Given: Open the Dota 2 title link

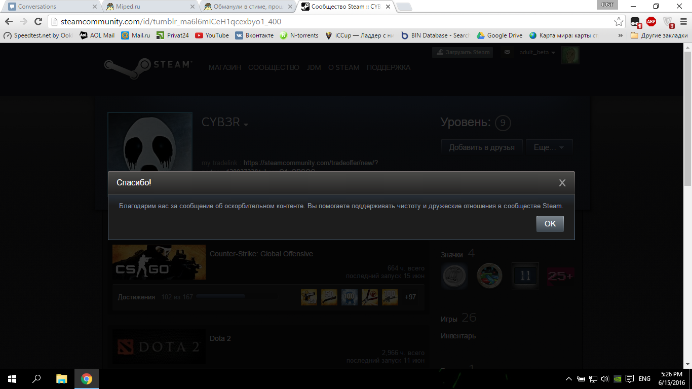Looking at the screenshot, I should point(220,338).
